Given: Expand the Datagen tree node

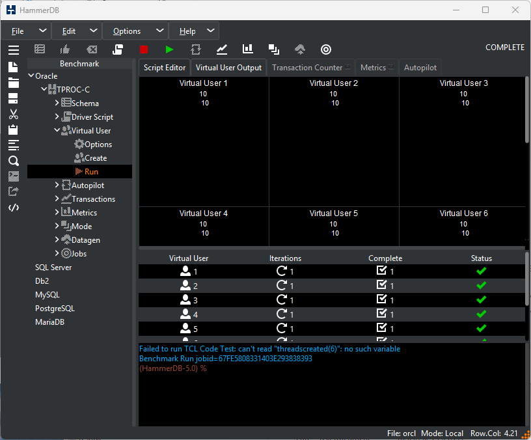Looking at the screenshot, I should coord(57,240).
